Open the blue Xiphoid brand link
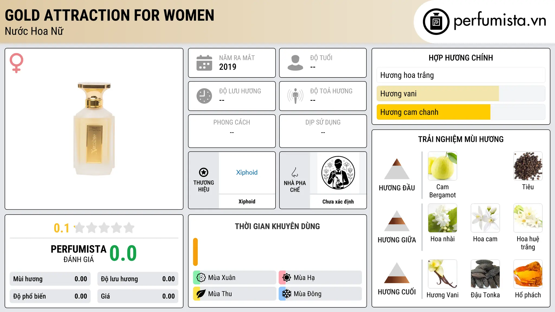555x312 pixels. point(247,173)
